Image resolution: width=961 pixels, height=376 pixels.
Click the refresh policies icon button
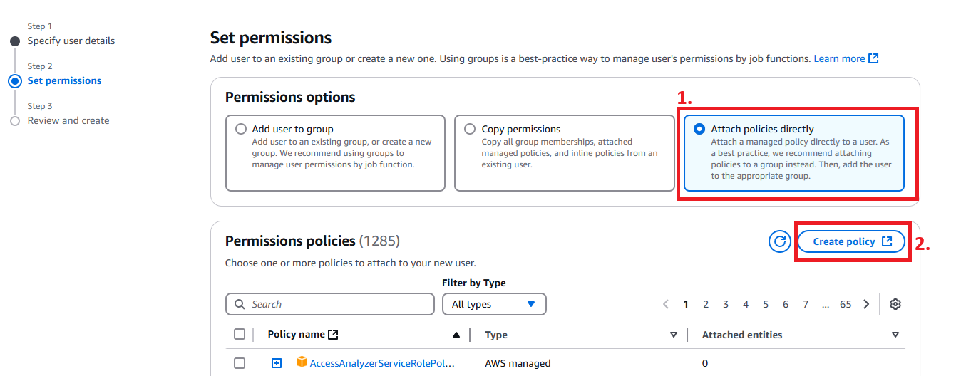coord(780,241)
